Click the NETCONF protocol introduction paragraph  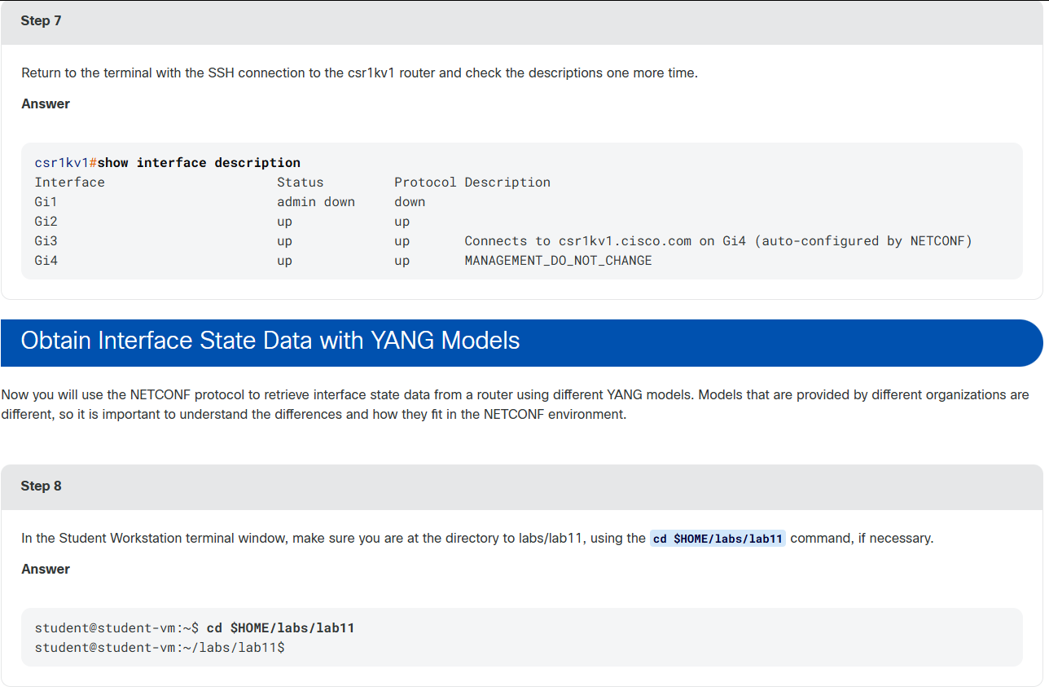(x=516, y=404)
